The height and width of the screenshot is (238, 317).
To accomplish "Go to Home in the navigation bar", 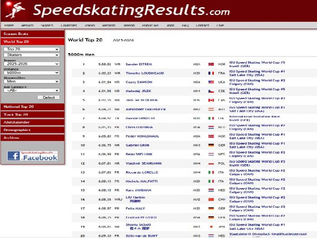I will 9,25.
